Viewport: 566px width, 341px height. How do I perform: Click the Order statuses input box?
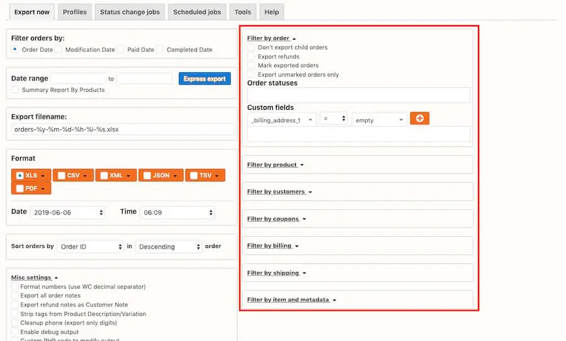point(359,95)
